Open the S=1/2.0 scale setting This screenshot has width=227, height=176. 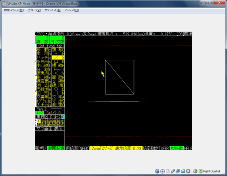tap(54, 113)
